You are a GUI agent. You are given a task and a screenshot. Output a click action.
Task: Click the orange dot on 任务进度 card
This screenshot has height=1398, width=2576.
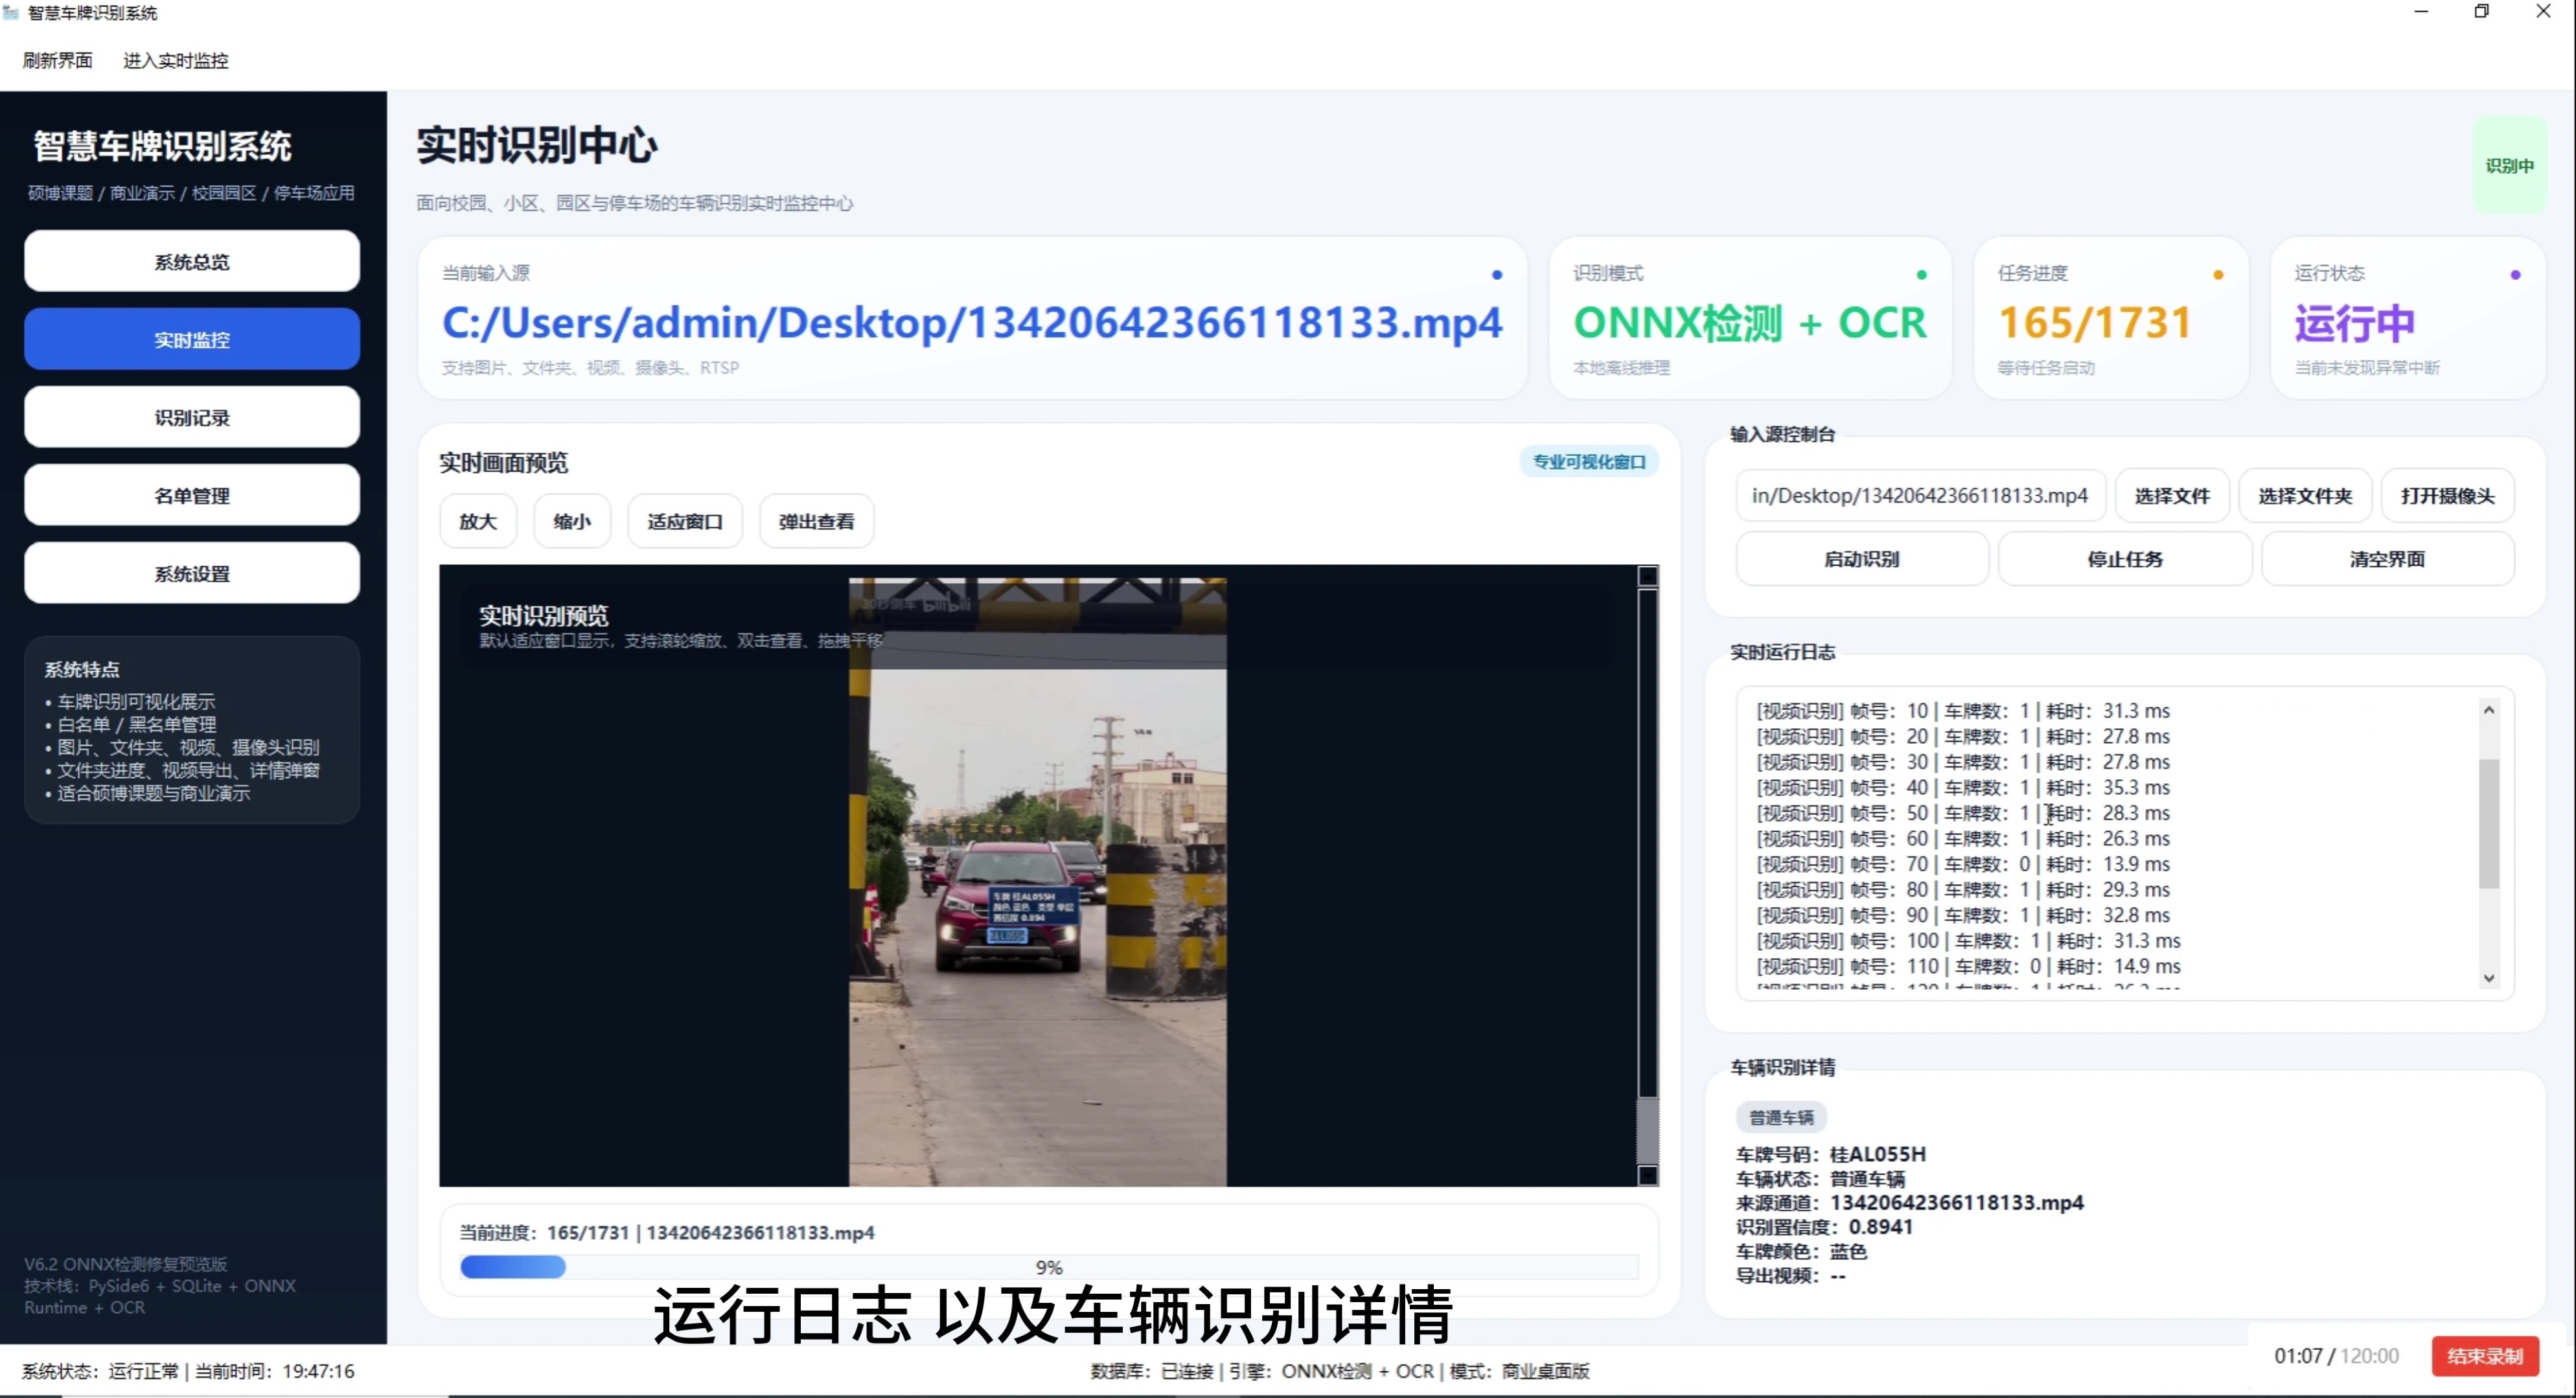coord(2218,275)
